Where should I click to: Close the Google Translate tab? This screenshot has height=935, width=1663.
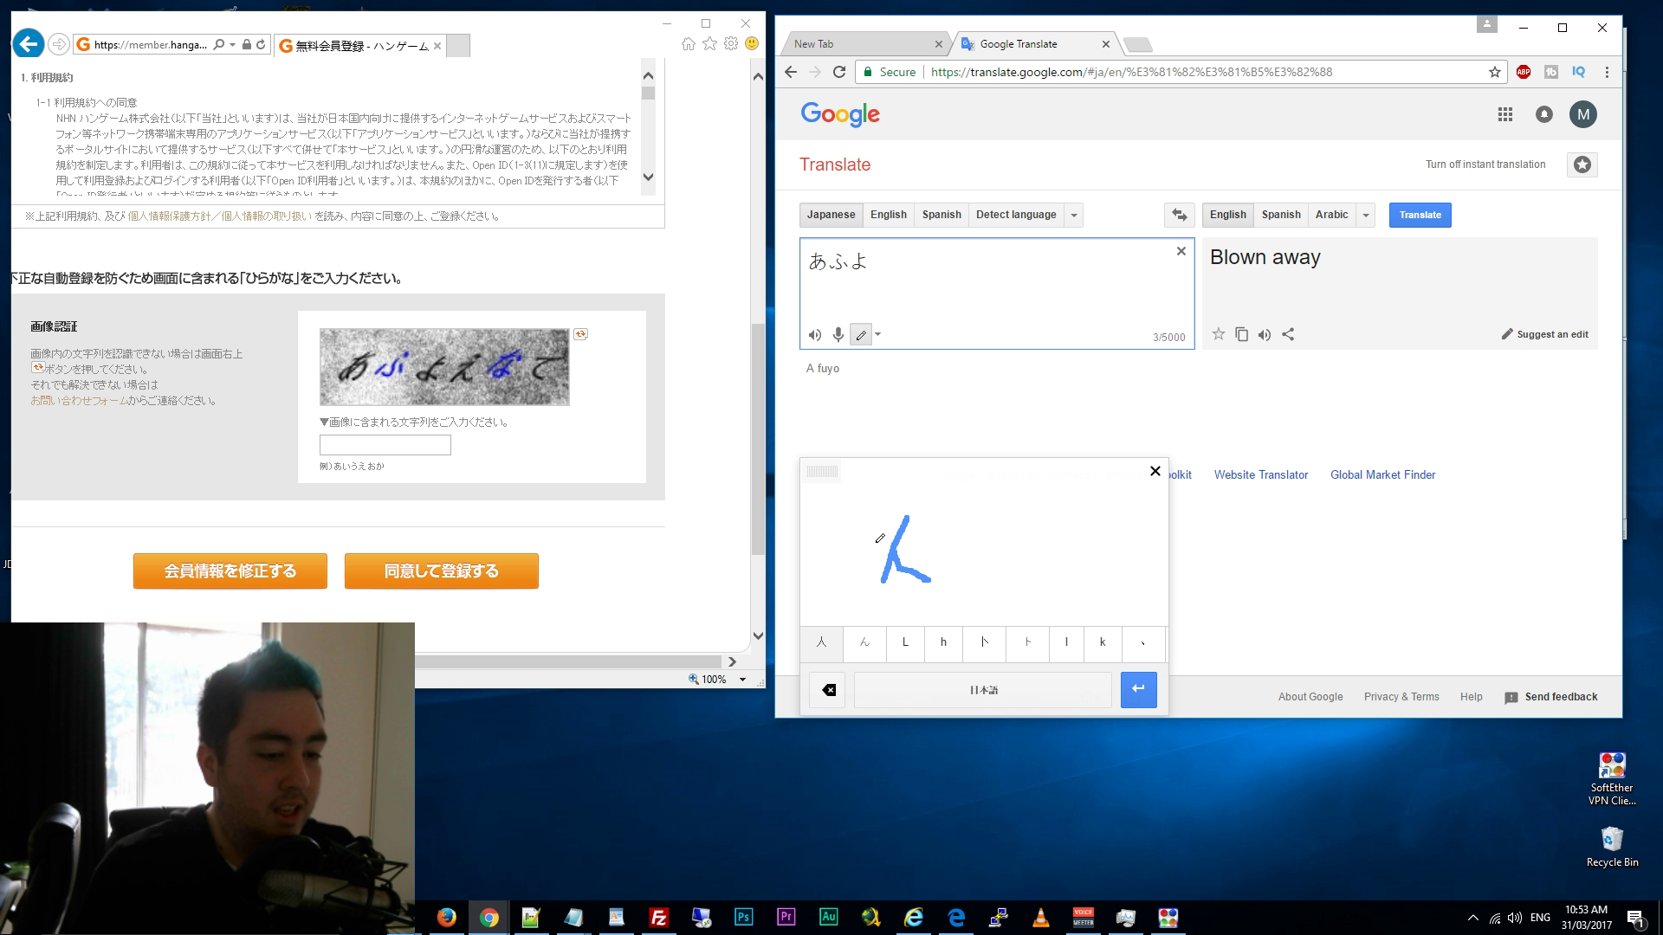pyautogui.click(x=1105, y=44)
